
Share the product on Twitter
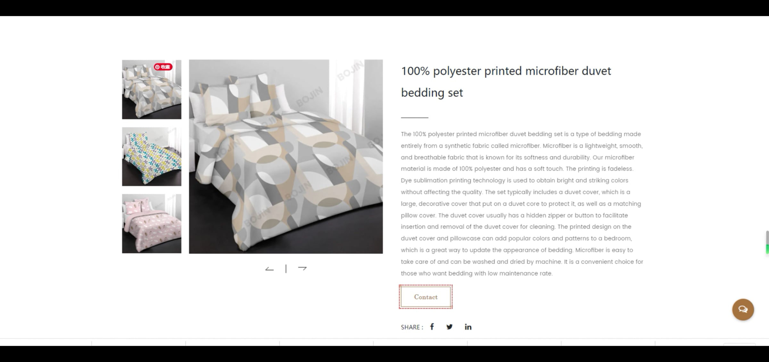click(x=450, y=327)
